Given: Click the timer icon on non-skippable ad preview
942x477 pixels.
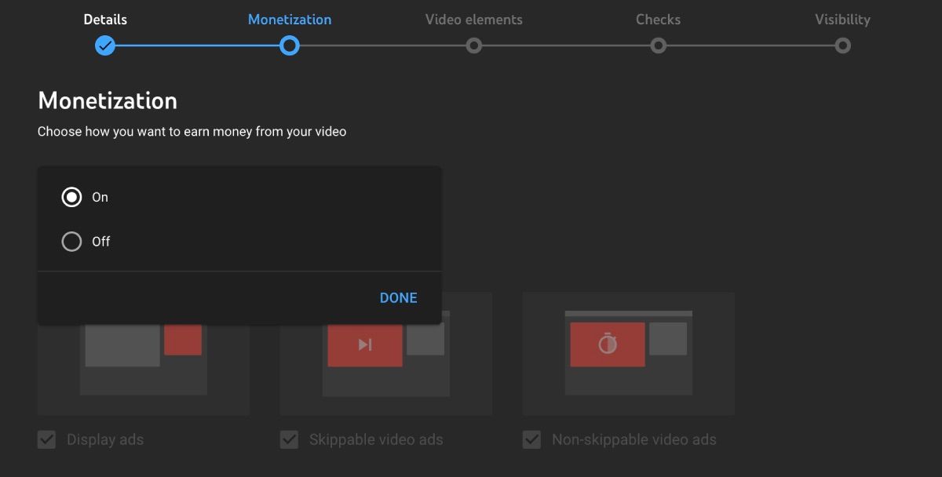Looking at the screenshot, I should coord(607,344).
